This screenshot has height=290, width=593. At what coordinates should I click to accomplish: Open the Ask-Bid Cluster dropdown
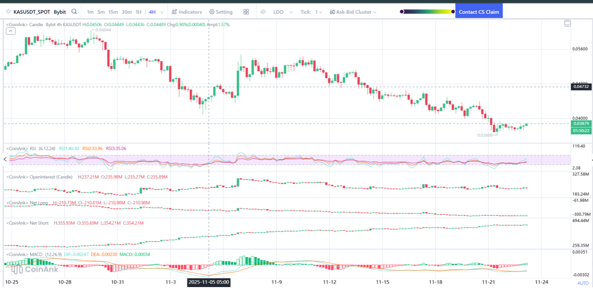pyautogui.click(x=353, y=12)
